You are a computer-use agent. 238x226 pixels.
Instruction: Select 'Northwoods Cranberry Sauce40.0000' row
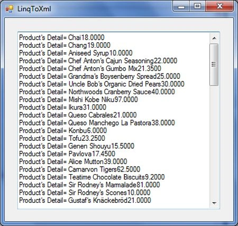114,92
